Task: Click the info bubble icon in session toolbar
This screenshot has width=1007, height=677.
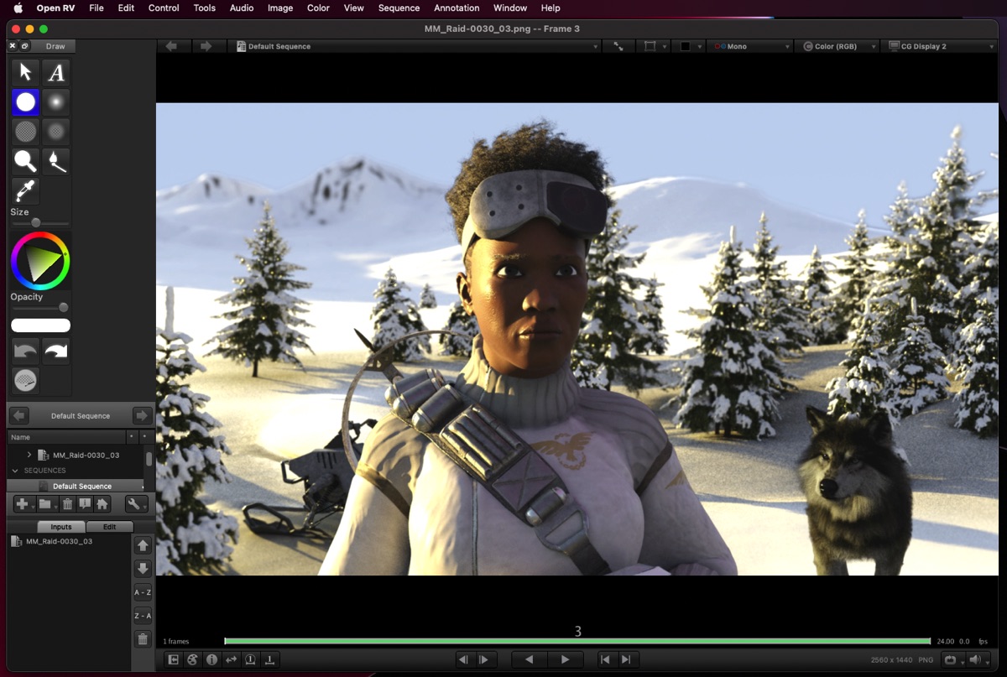Action: pos(85,504)
